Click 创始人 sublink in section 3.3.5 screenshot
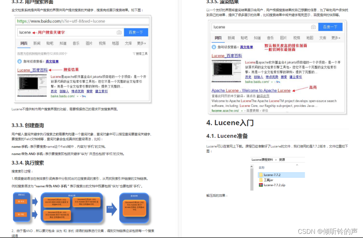Screen dimensions: 363x238 (x=258, y=77)
